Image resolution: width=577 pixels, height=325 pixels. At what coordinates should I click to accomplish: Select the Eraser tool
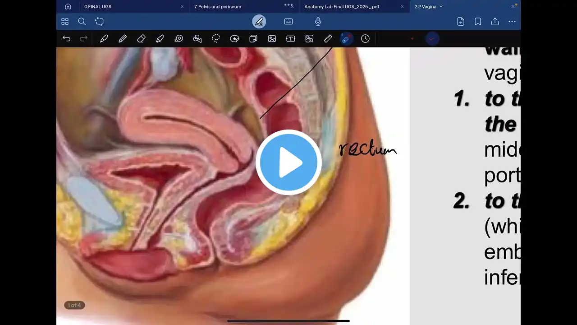coord(141,39)
